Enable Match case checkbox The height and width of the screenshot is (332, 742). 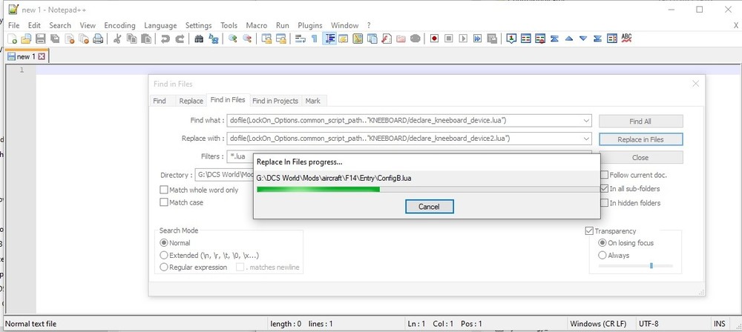coord(164,202)
